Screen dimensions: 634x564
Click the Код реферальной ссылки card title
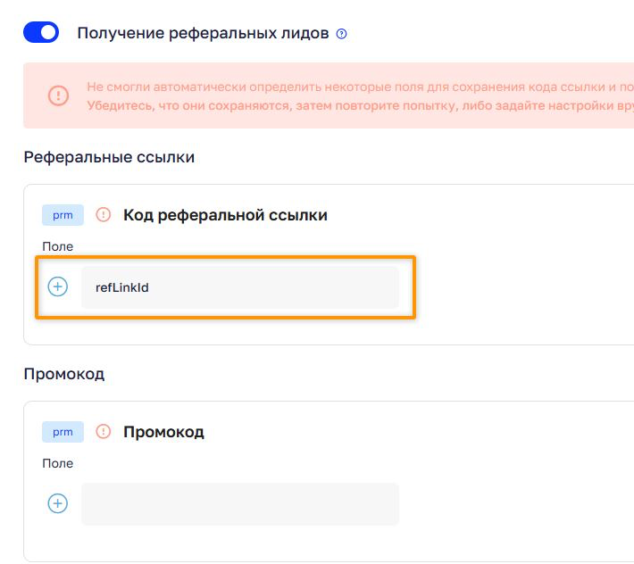(x=225, y=215)
